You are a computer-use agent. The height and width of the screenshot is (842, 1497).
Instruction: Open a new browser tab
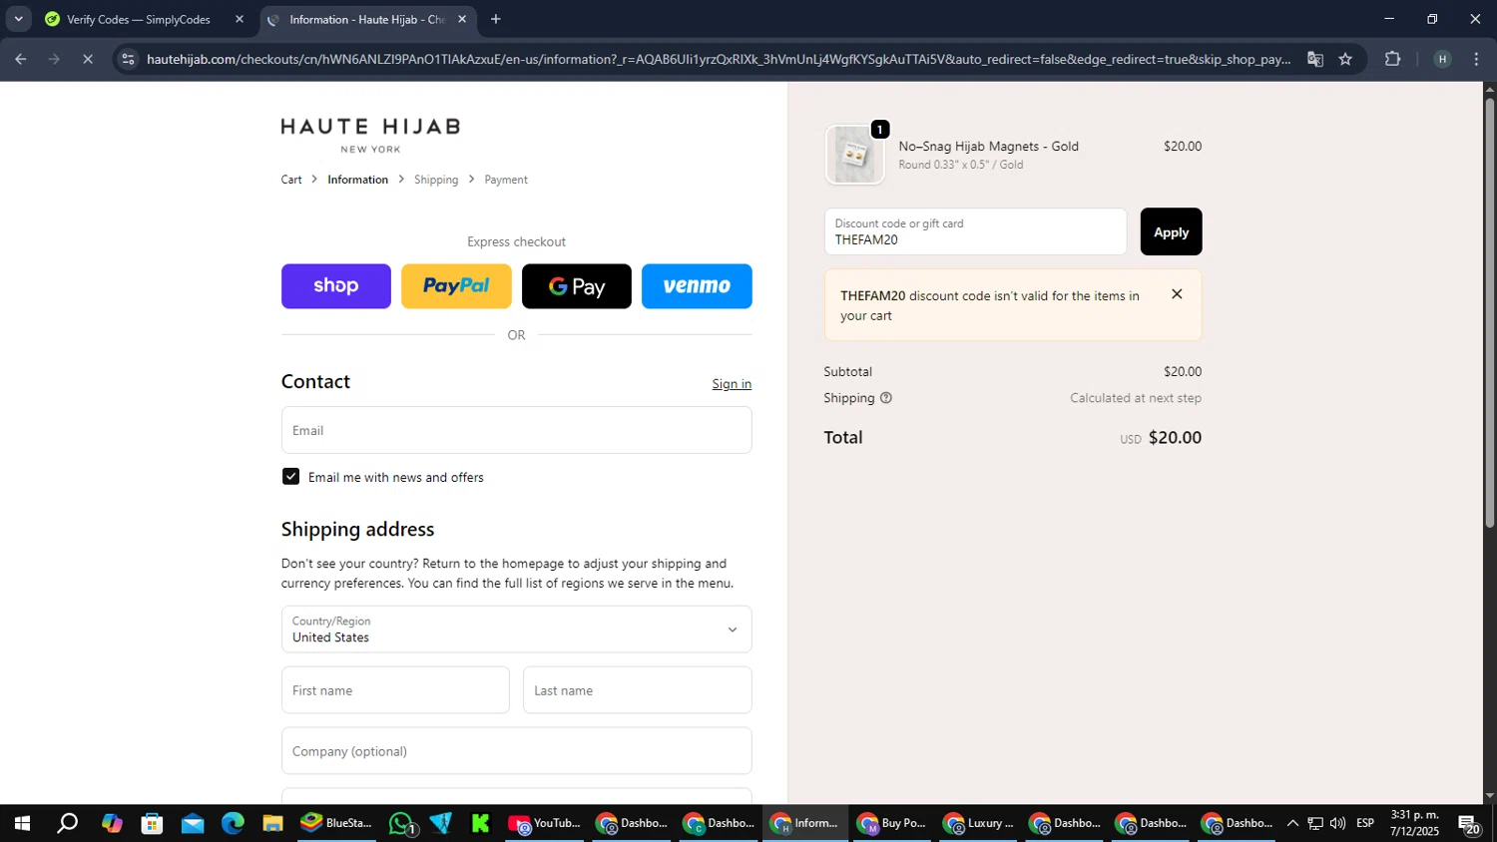[496, 19]
